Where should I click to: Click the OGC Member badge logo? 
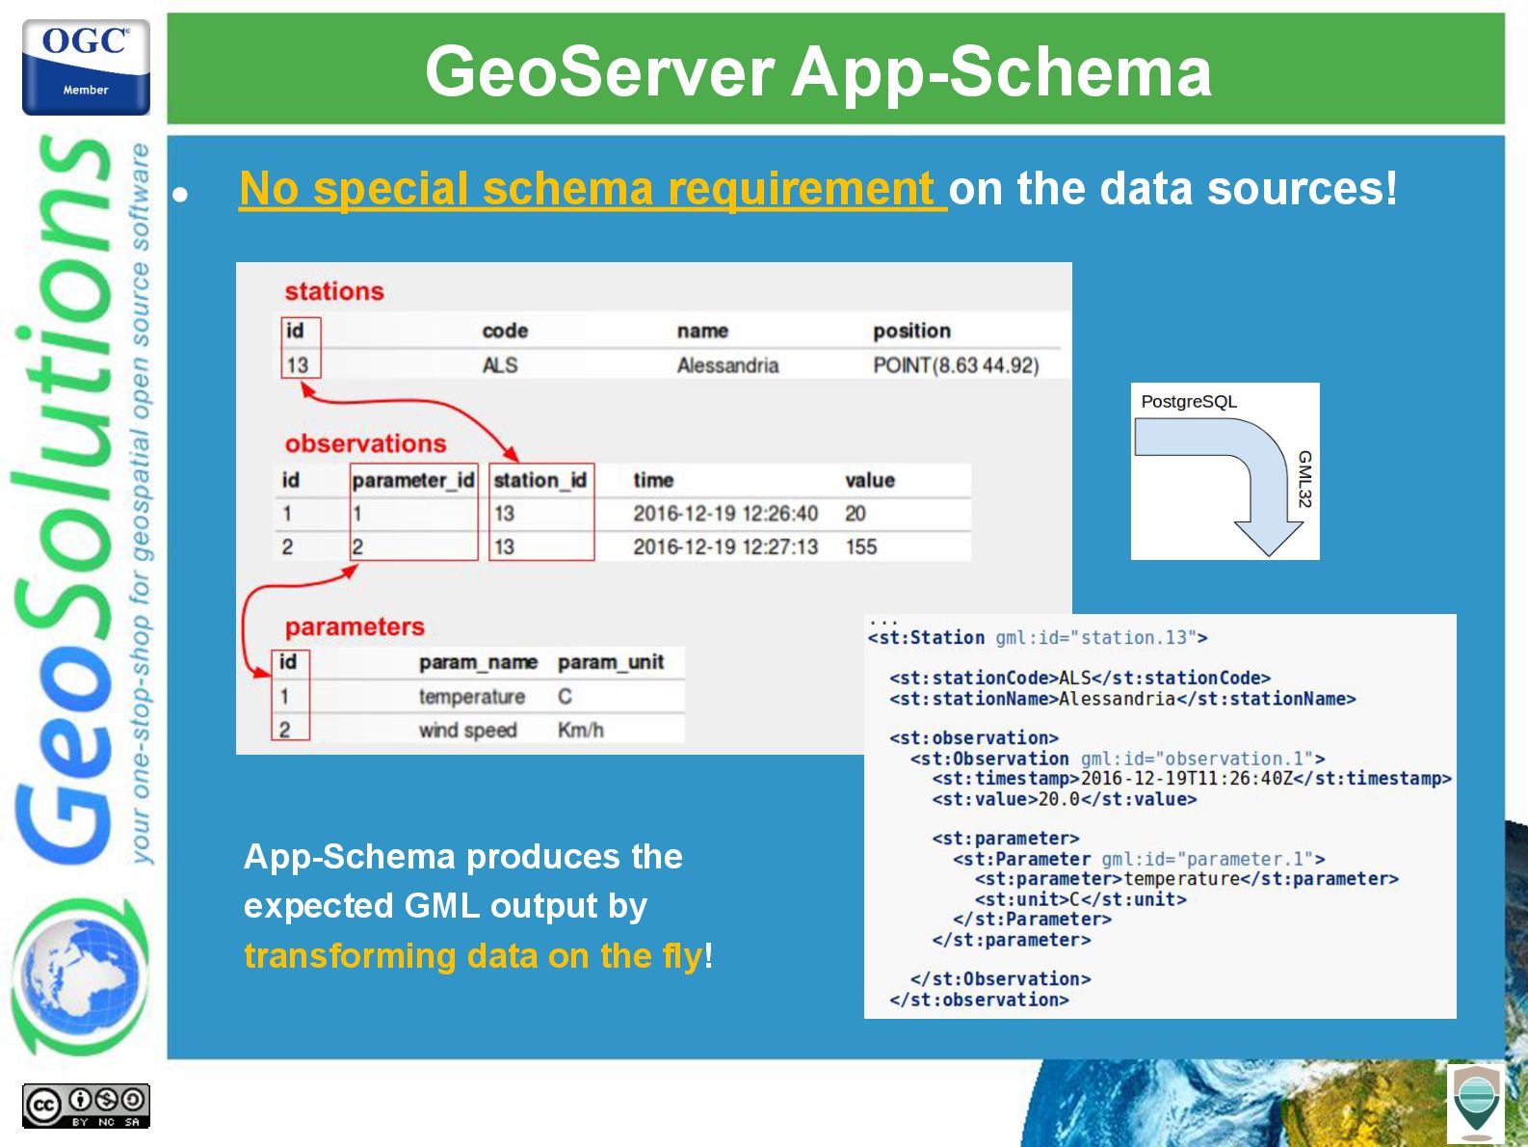(x=86, y=67)
